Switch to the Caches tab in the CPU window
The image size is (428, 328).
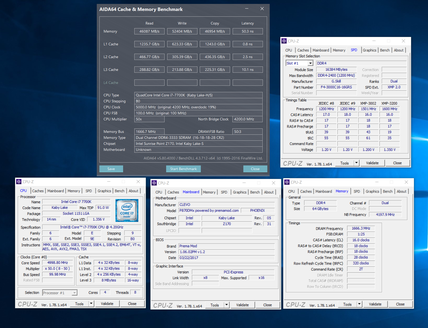(38, 191)
